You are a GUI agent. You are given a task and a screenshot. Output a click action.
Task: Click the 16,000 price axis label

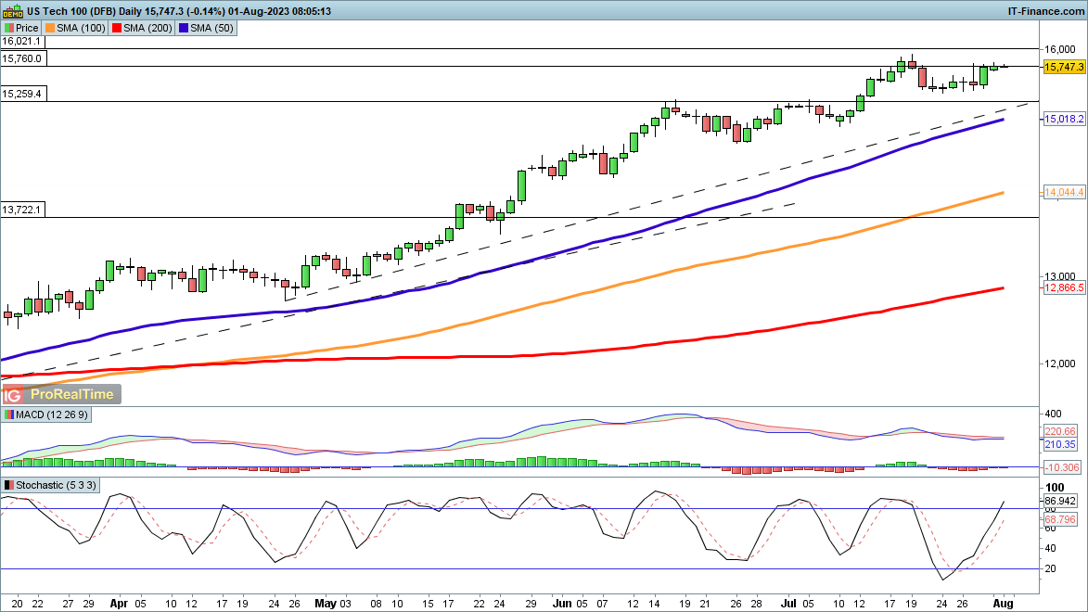[1060, 49]
